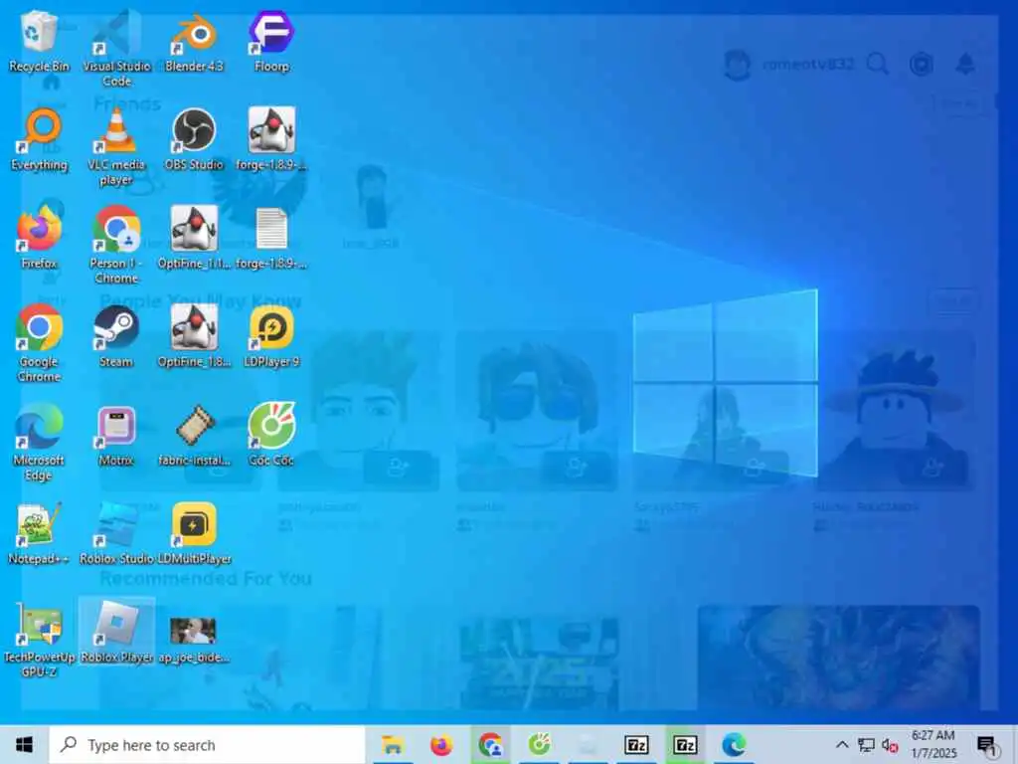Screen dimensions: 1018x764
Task: Switch to Firefox on the taskbar
Action: [441, 744]
